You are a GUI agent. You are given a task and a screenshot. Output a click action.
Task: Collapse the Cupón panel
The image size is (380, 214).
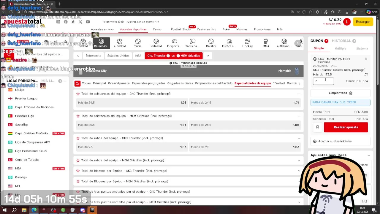tap(369, 41)
